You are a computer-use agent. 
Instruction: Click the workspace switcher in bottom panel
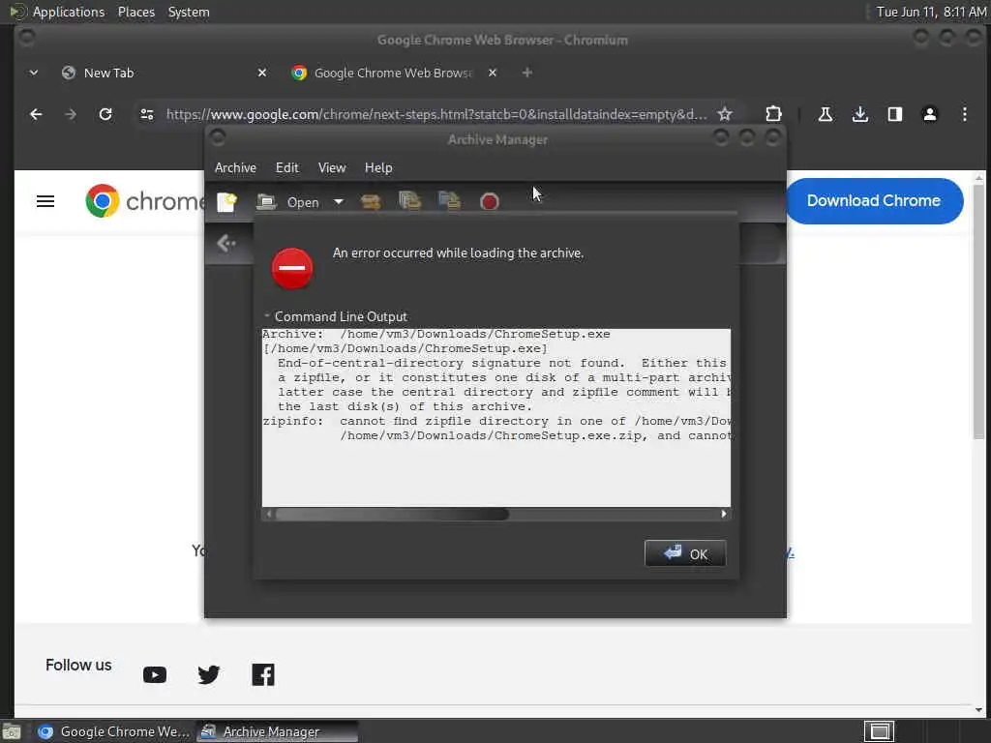(879, 731)
